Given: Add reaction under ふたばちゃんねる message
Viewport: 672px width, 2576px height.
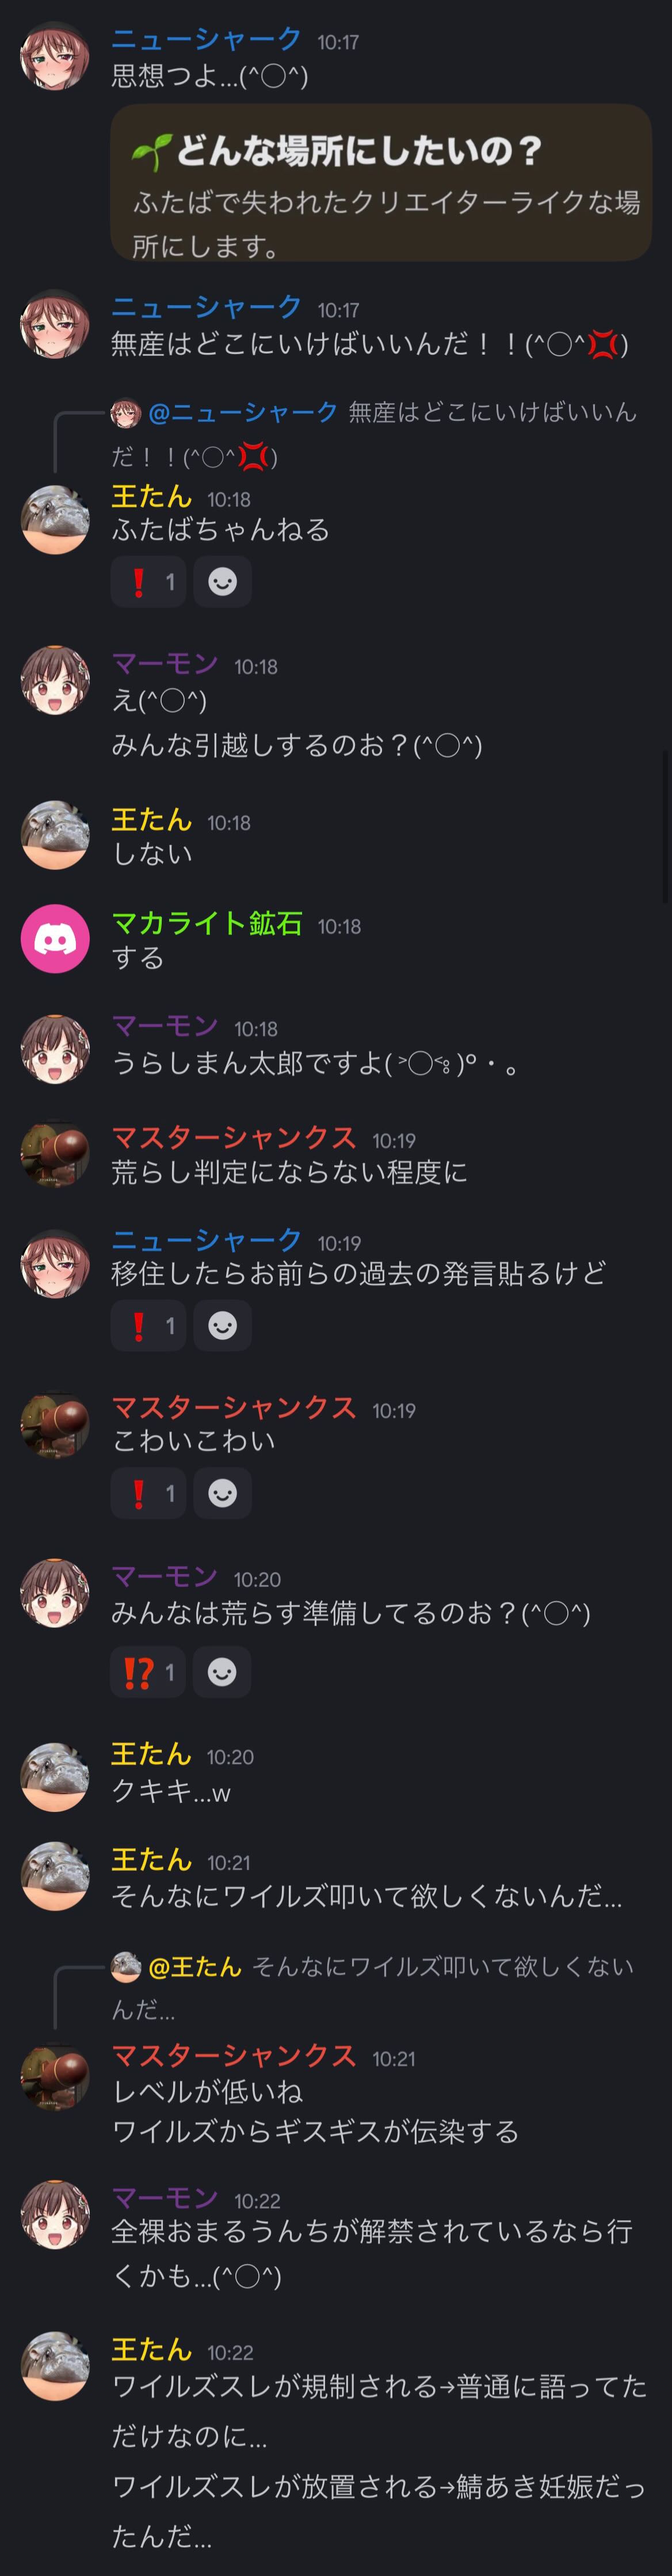Looking at the screenshot, I should tap(222, 581).
